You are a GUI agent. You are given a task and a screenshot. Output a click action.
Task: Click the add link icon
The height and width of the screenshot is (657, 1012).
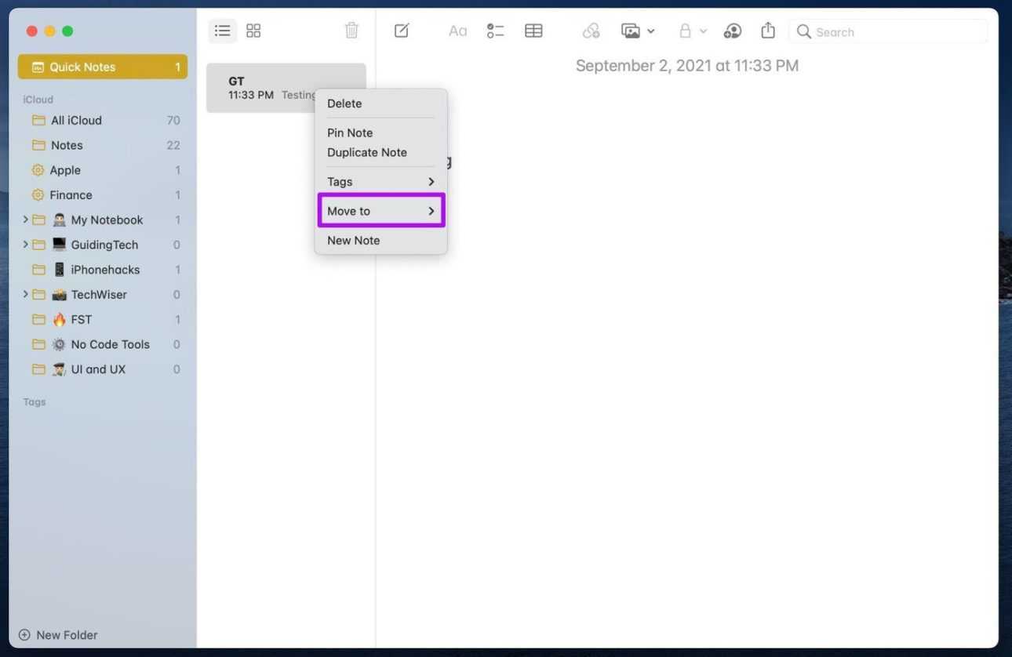pos(591,31)
